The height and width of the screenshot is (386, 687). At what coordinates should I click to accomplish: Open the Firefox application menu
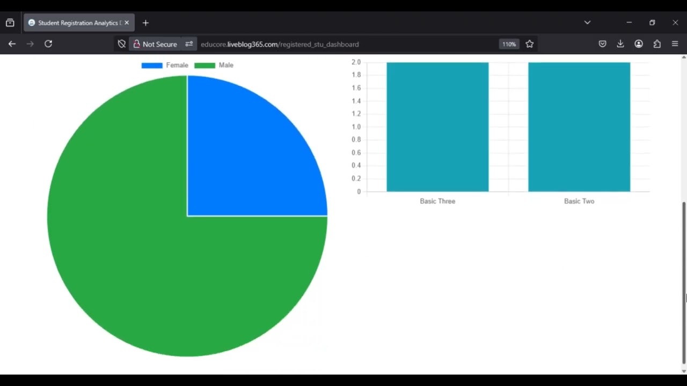pyautogui.click(x=675, y=44)
